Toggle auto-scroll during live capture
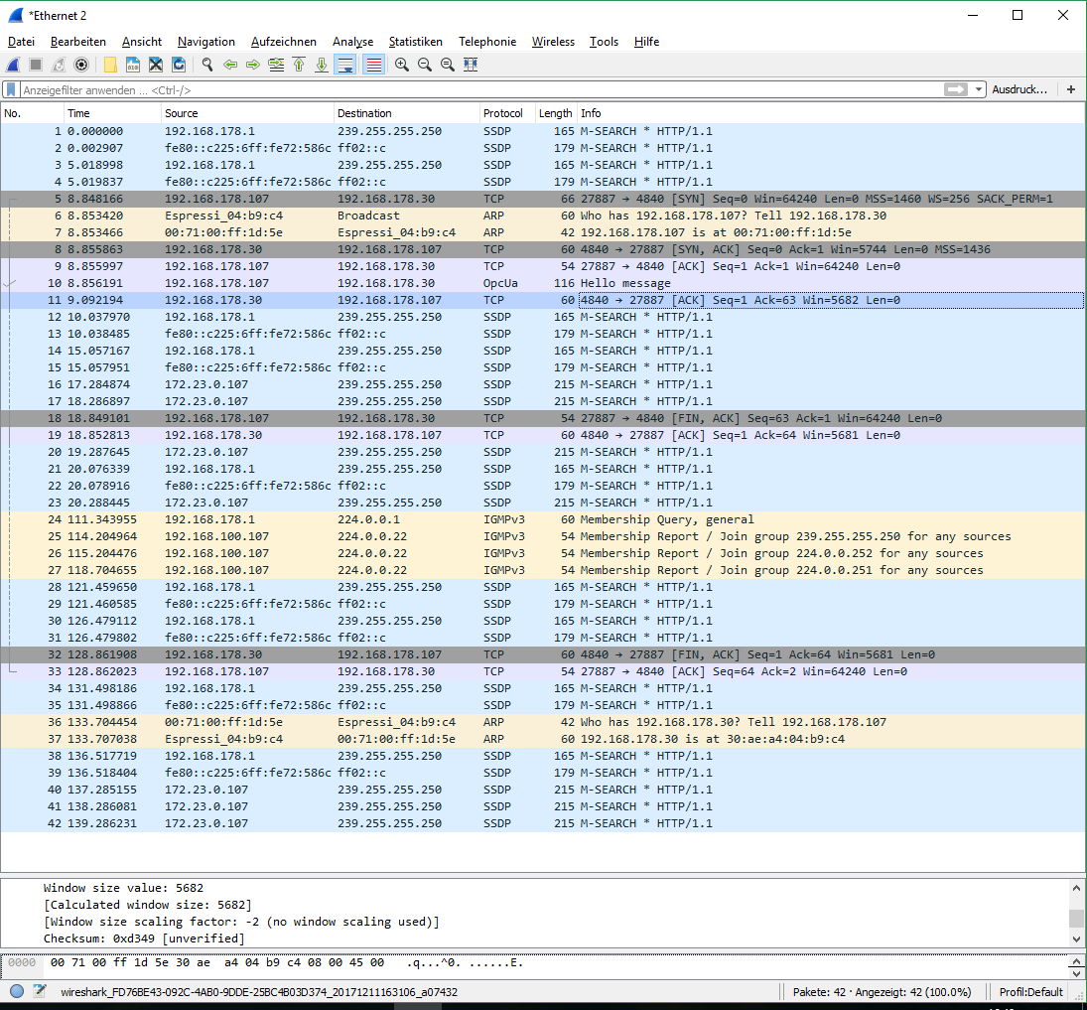 pyautogui.click(x=343, y=65)
